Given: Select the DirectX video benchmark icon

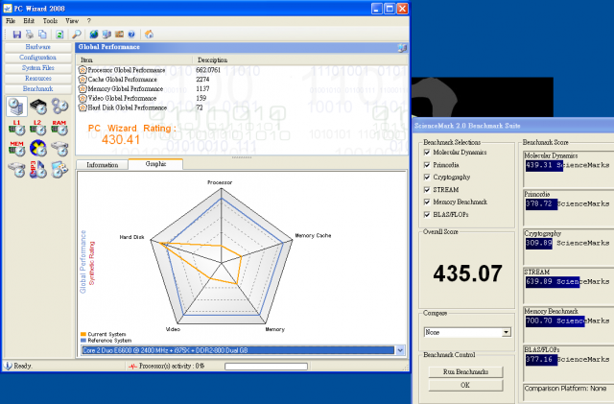Looking at the screenshot, I should click(x=38, y=149).
